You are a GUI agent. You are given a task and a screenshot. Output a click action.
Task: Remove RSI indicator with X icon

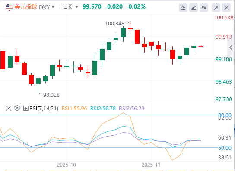tap(9, 108)
